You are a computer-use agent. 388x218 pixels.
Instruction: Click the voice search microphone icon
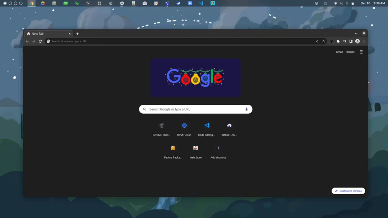pos(246,109)
